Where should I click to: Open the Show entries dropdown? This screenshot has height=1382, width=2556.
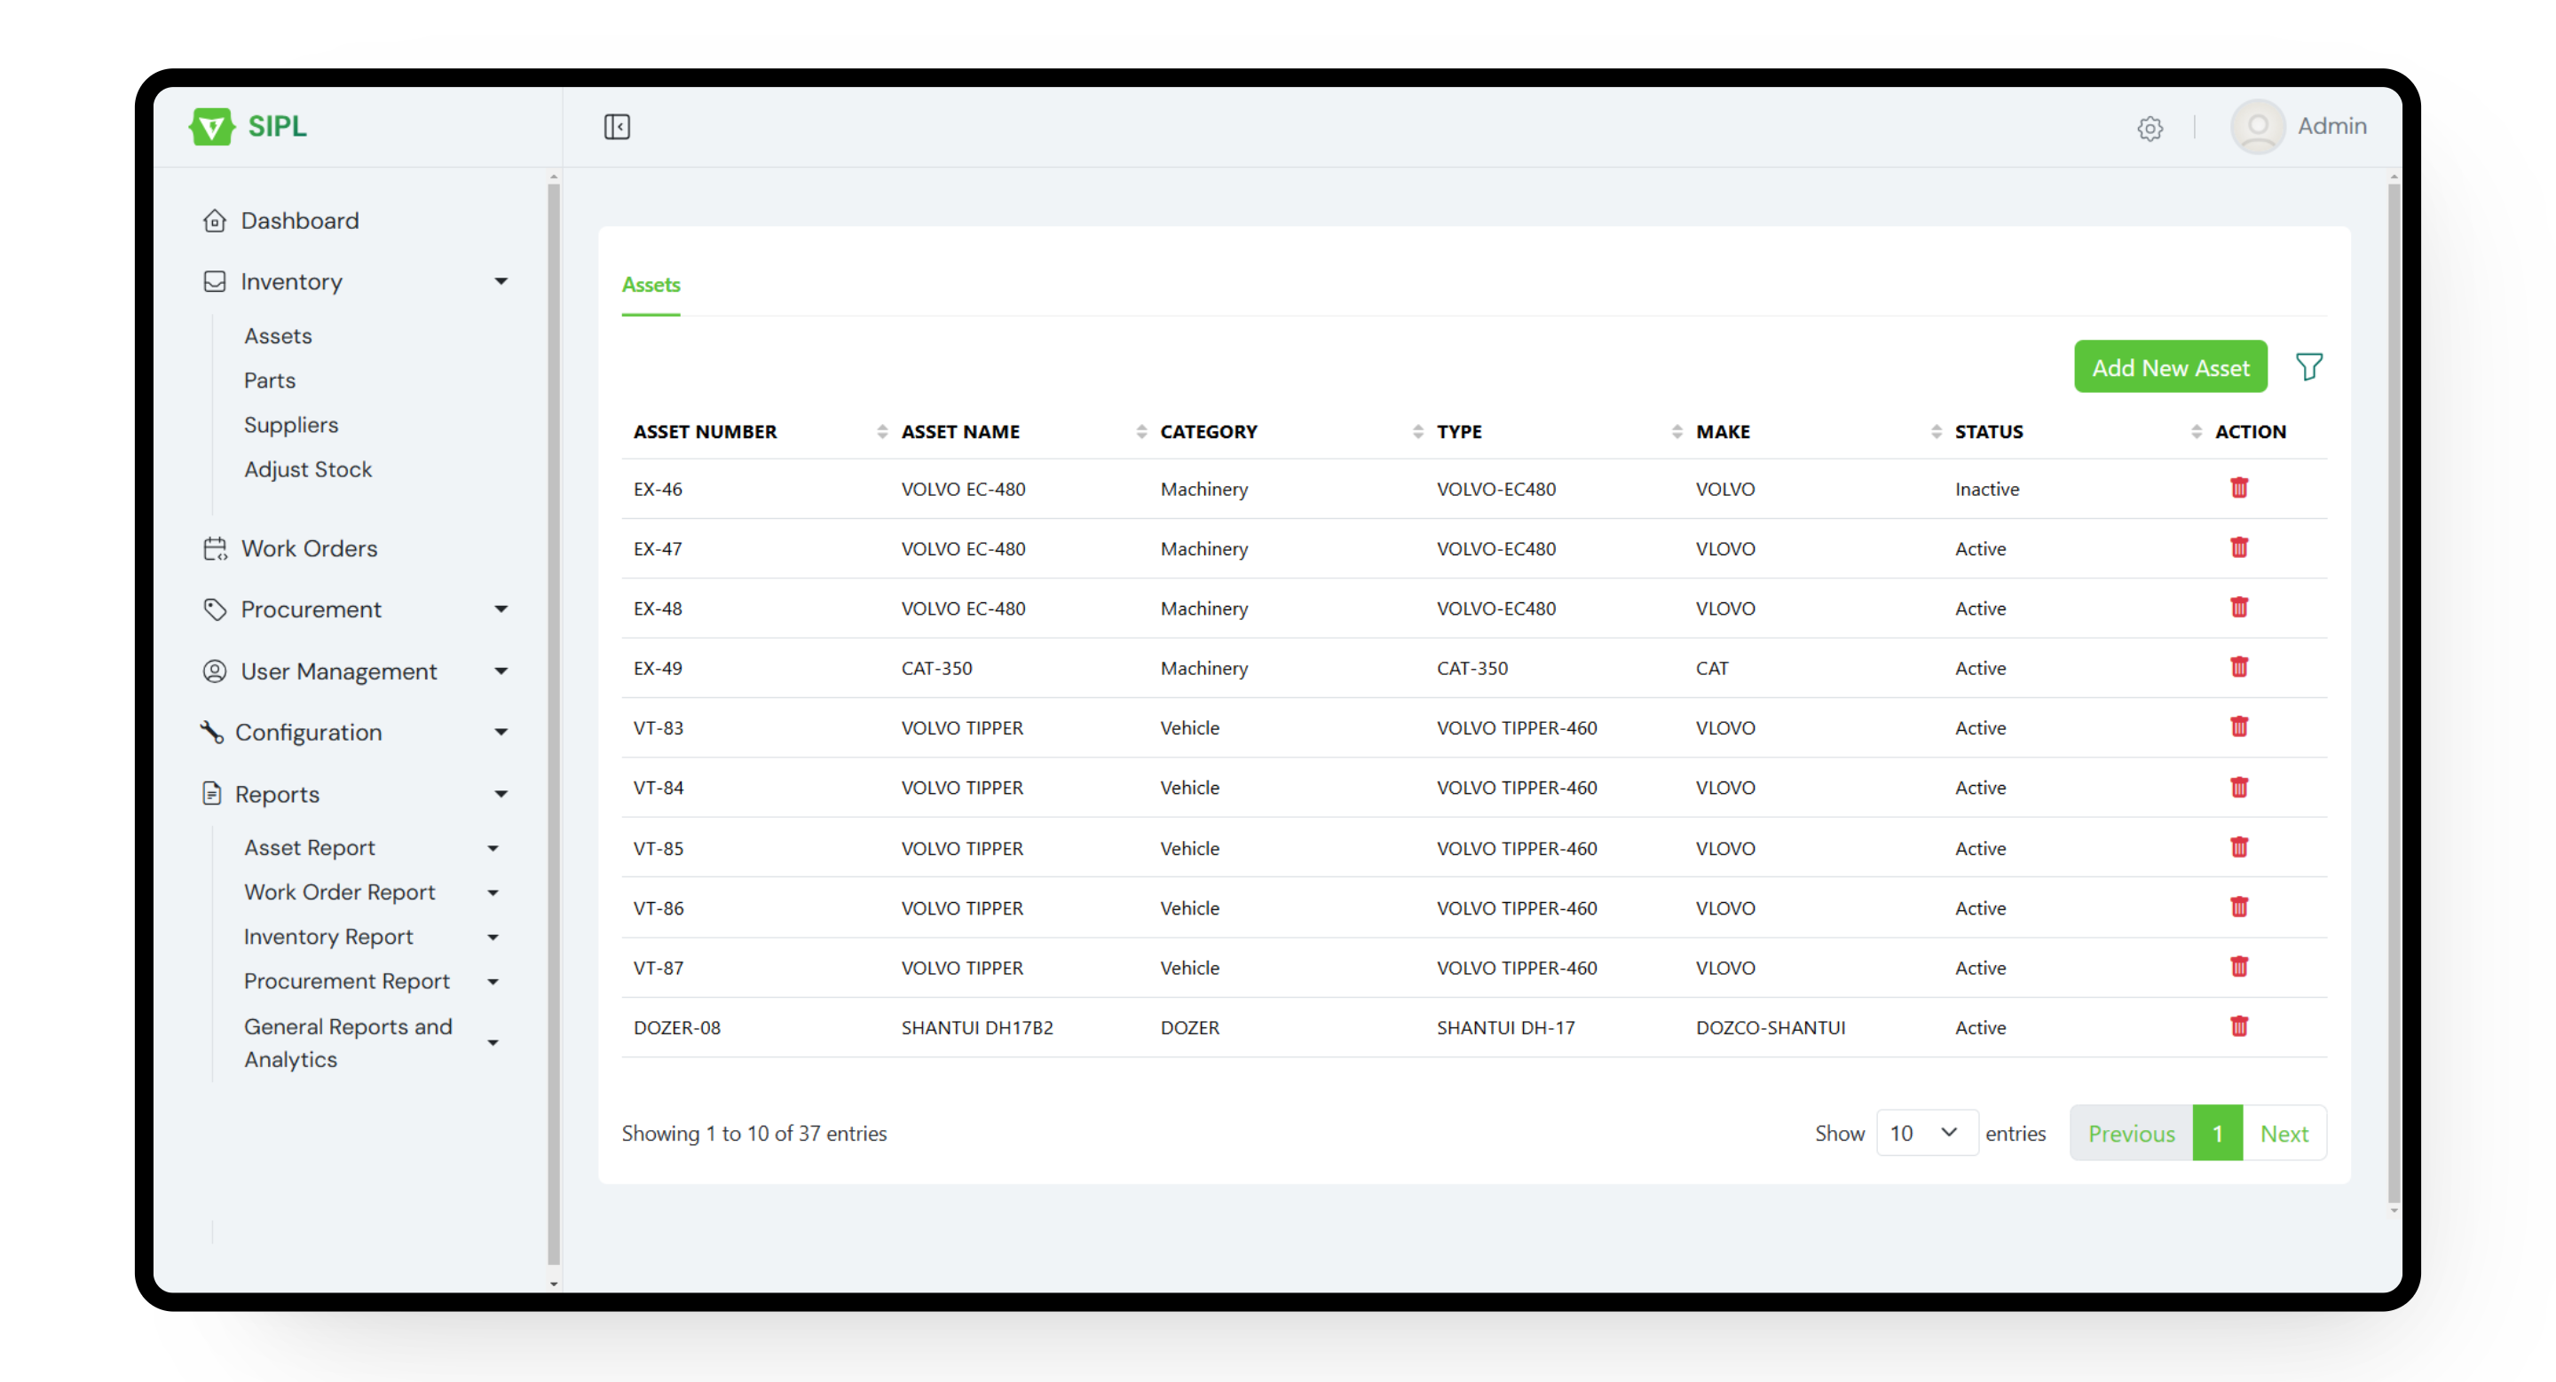1926,1132
